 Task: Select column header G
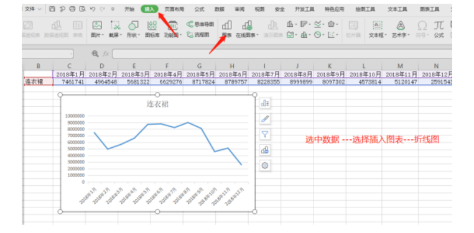[199, 66]
